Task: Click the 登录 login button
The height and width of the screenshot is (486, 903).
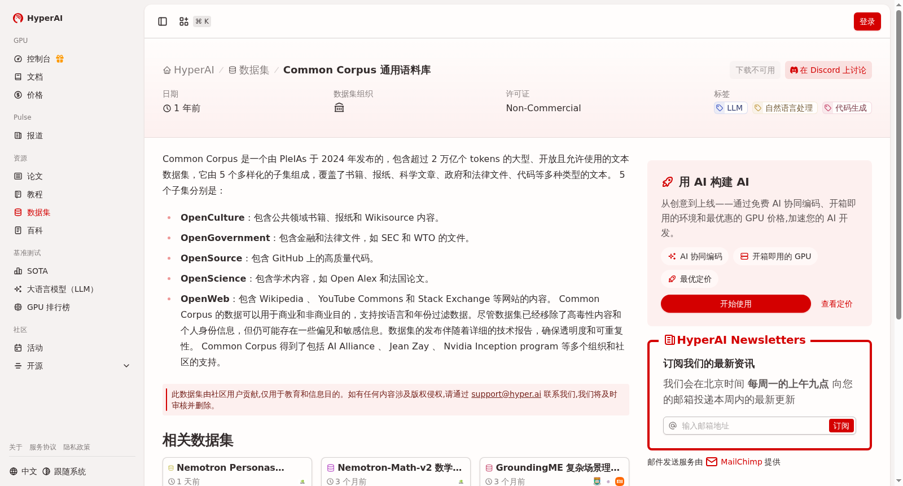Action: (867, 21)
